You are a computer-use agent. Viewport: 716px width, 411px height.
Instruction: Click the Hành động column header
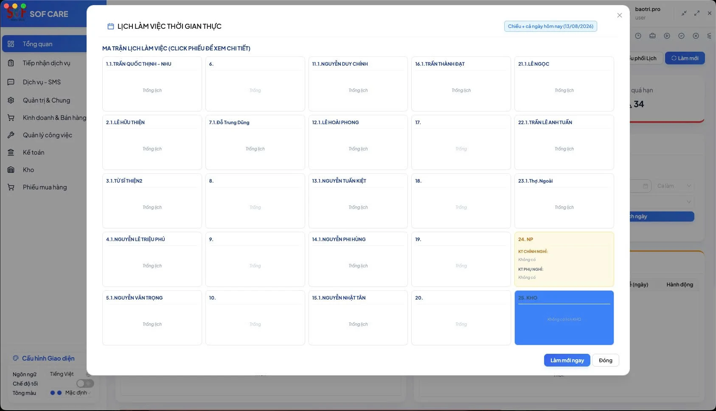pyautogui.click(x=679, y=285)
